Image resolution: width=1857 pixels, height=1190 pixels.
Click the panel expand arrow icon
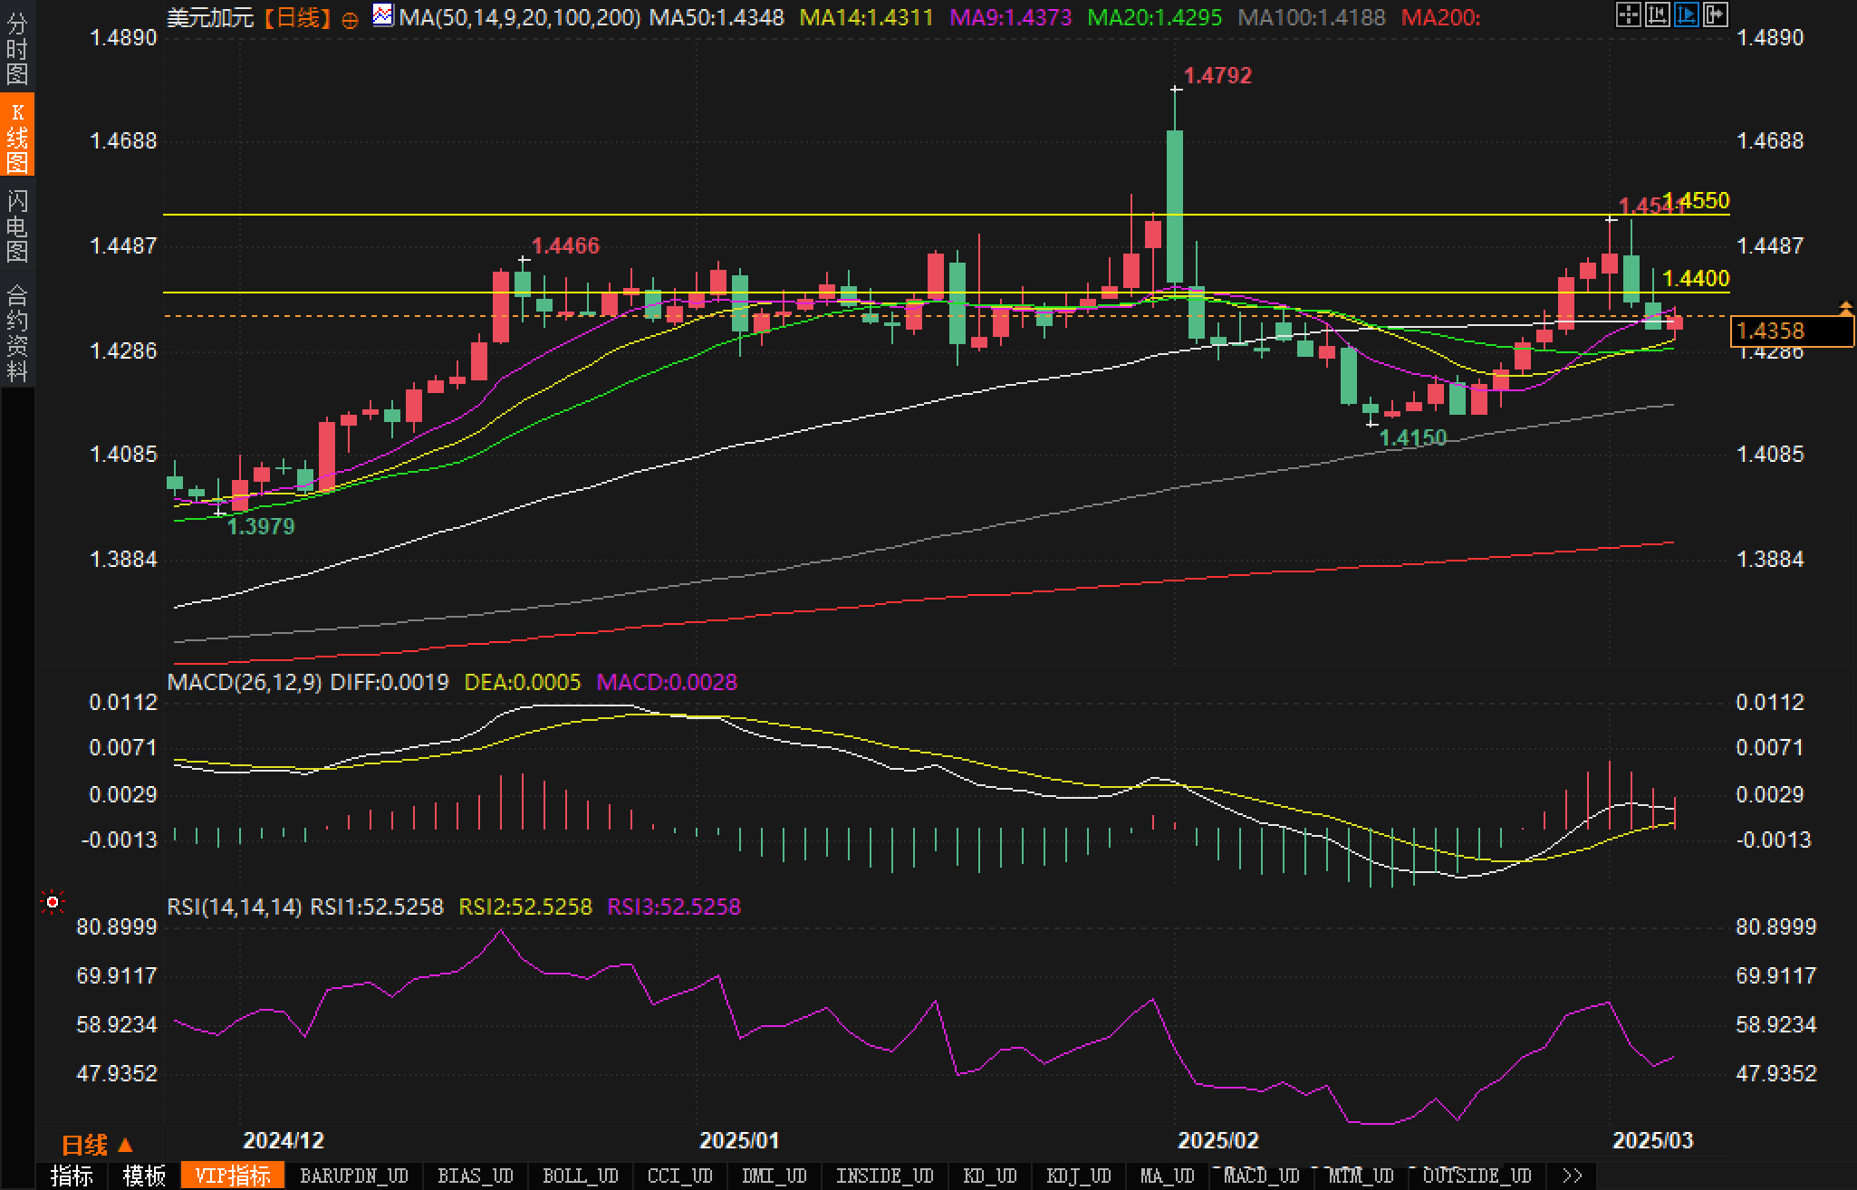(x=1715, y=14)
